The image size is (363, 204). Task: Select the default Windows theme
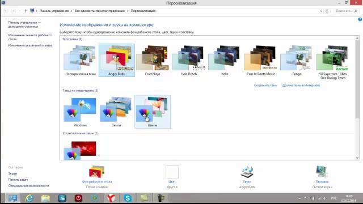coord(81,112)
